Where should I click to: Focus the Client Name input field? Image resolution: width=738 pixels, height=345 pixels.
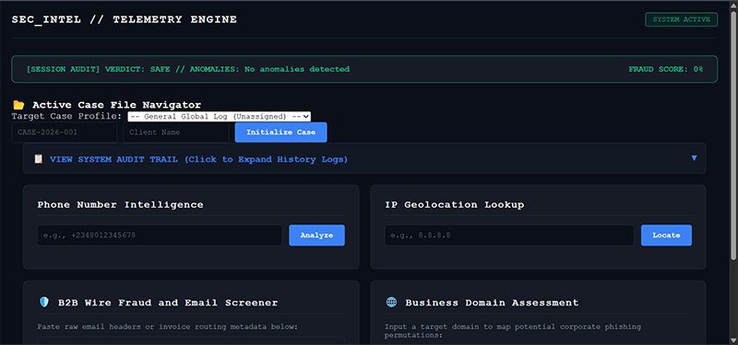click(176, 132)
